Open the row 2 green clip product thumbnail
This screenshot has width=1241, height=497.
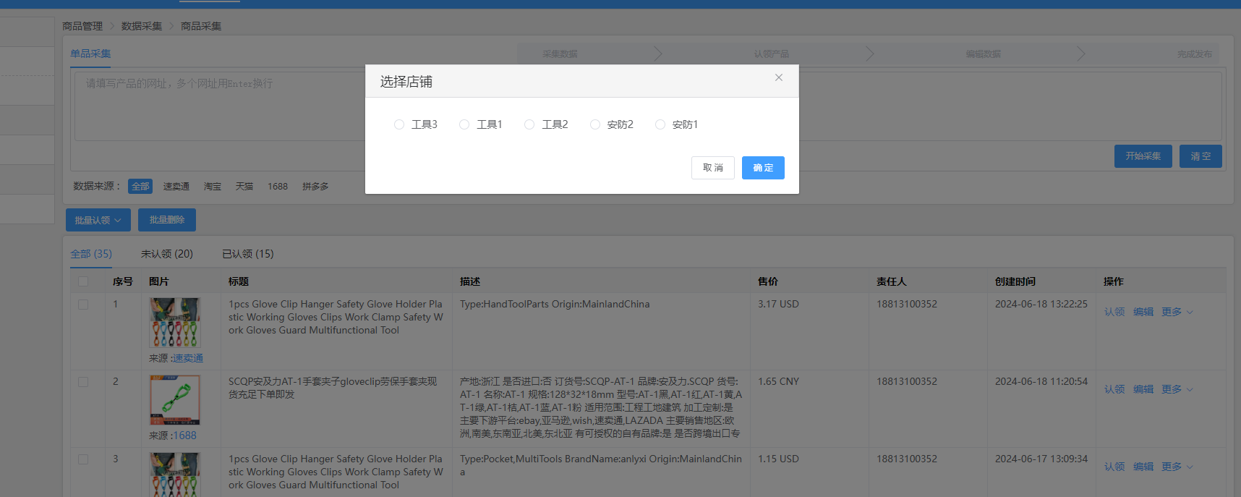click(x=175, y=400)
